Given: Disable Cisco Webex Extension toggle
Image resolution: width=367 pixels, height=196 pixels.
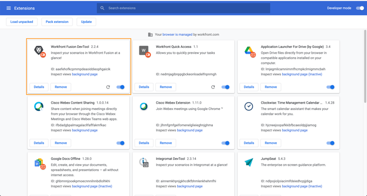Looking at the screenshot, I should (x=226, y=143).
